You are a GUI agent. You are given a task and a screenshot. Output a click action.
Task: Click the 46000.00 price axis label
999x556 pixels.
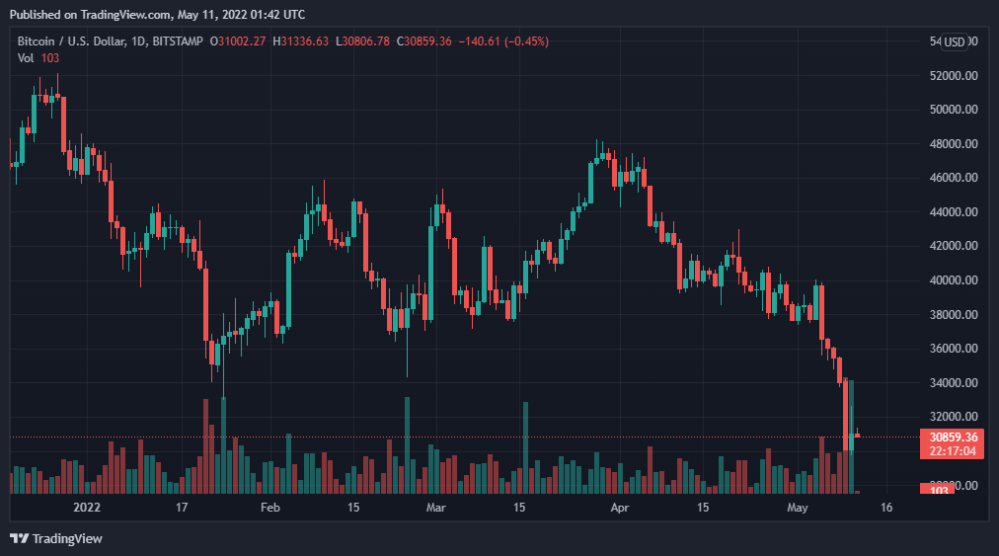(954, 178)
